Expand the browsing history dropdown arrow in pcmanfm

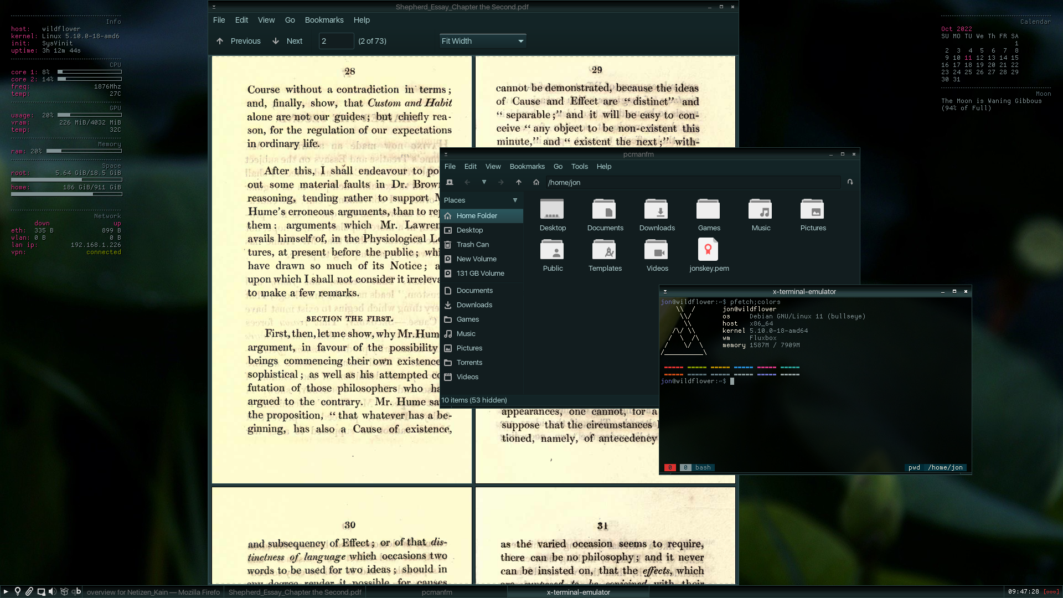(484, 182)
